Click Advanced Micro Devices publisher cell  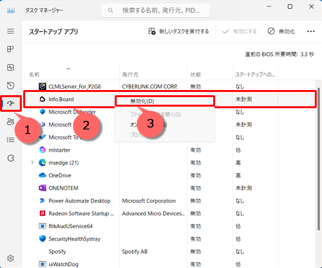(x=153, y=213)
